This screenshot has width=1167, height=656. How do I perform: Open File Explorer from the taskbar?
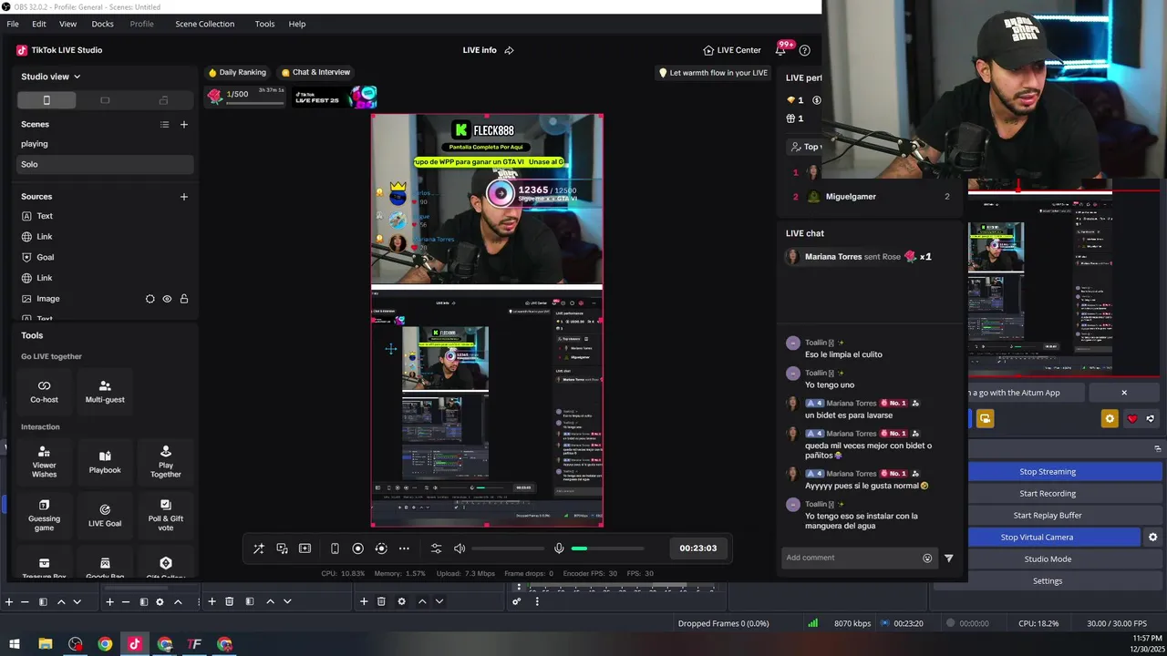45,644
